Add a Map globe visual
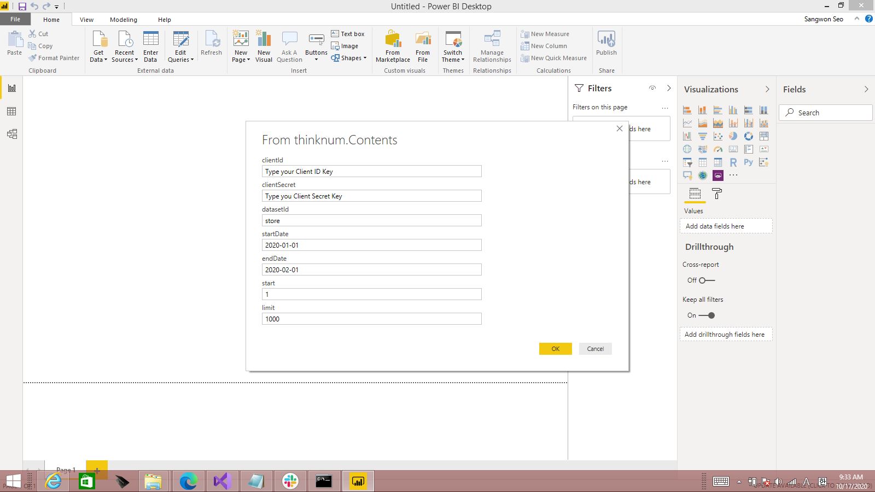 point(687,149)
